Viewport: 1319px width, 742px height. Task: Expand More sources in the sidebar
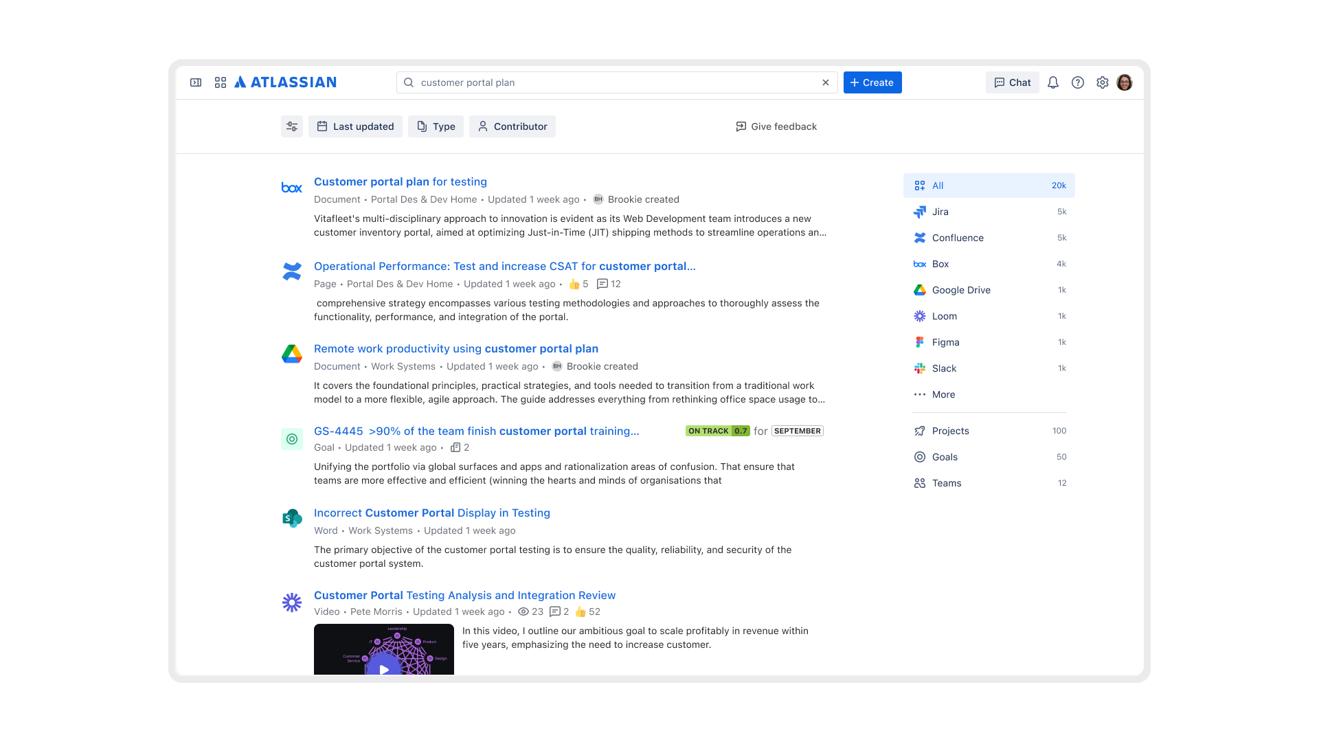(943, 394)
